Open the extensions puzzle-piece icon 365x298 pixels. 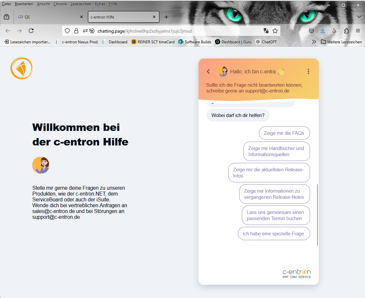coord(346,31)
